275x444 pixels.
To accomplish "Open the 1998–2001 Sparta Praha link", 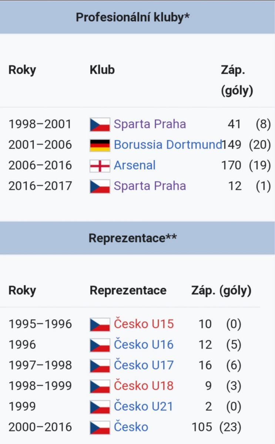I will pos(150,124).
